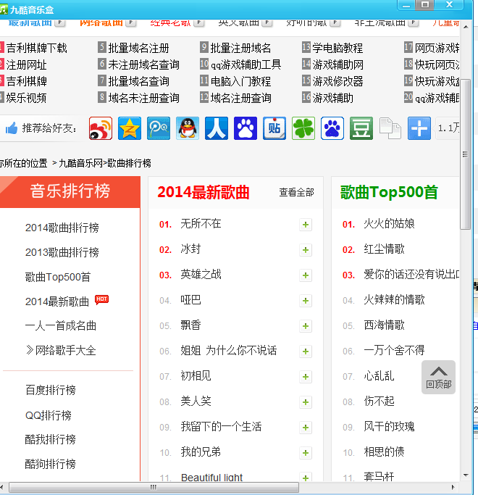Share to Sina Weibo icon

coord(101,128)
